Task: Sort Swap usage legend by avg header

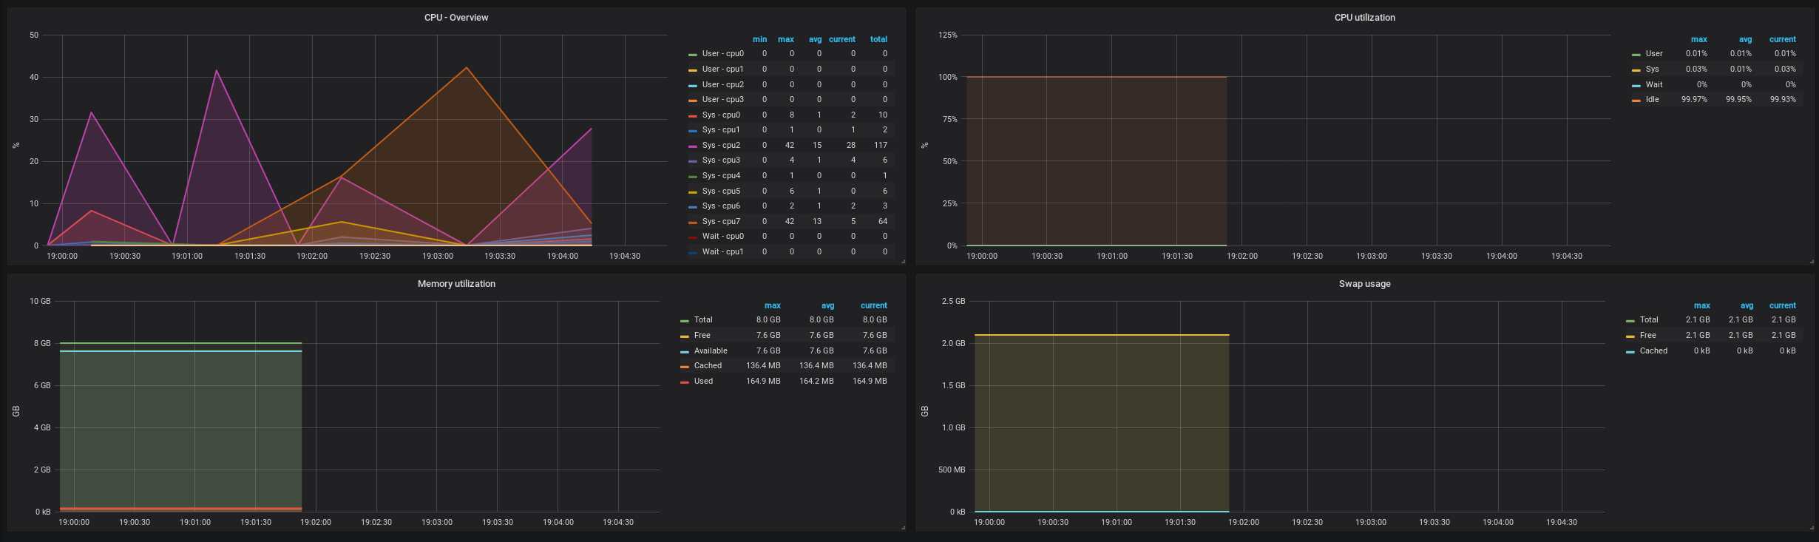Action: click(x=1747, y=306)
